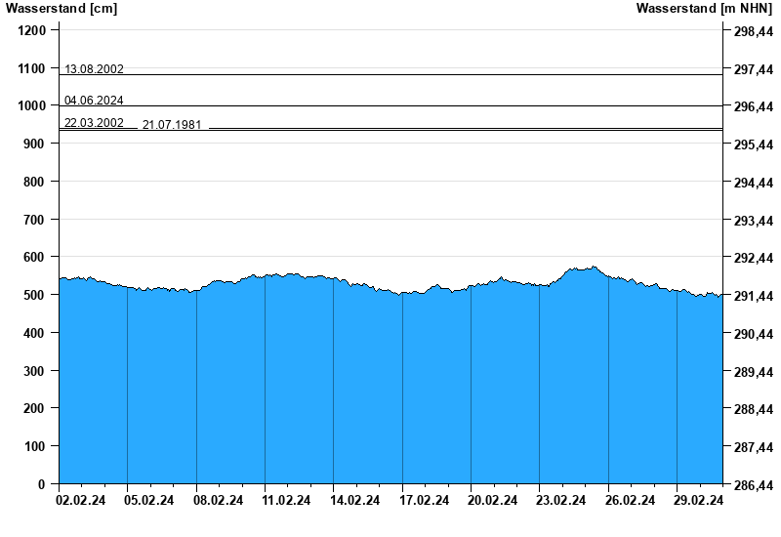This screenshot has width=781, height=537.
Task: Select the 291,44 tick on the NHN axis
Action: [753, 296]
